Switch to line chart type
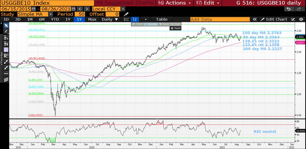306x149 pixels. pyautogui.click(x=126, y=19)
